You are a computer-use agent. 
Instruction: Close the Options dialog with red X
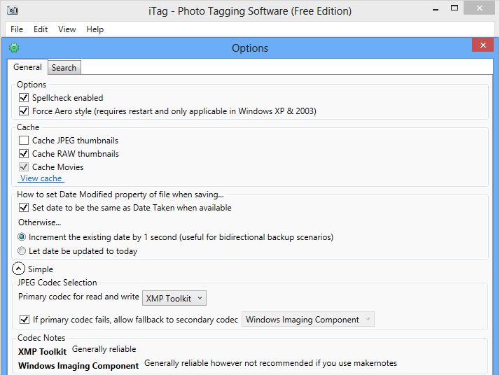tap(482, 45)
